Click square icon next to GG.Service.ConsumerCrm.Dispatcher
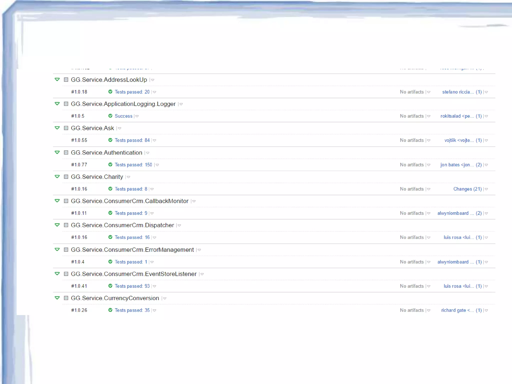 pos(66,225)
